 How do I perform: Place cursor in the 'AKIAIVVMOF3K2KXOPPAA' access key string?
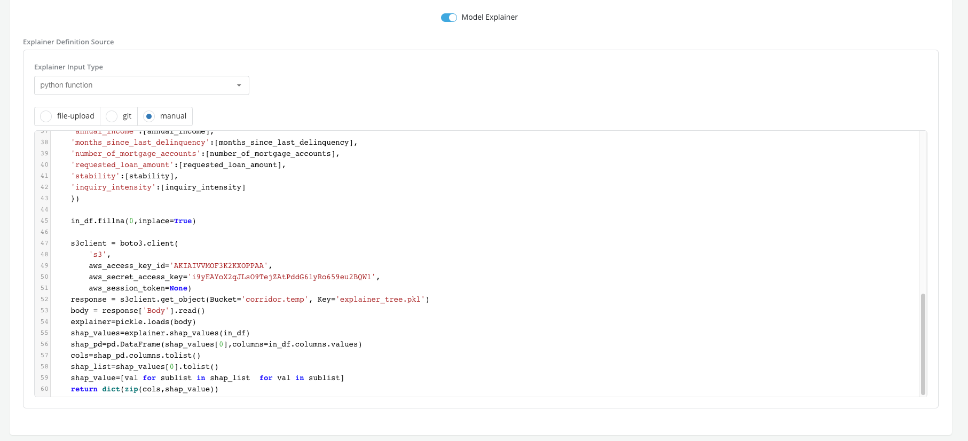219,266
